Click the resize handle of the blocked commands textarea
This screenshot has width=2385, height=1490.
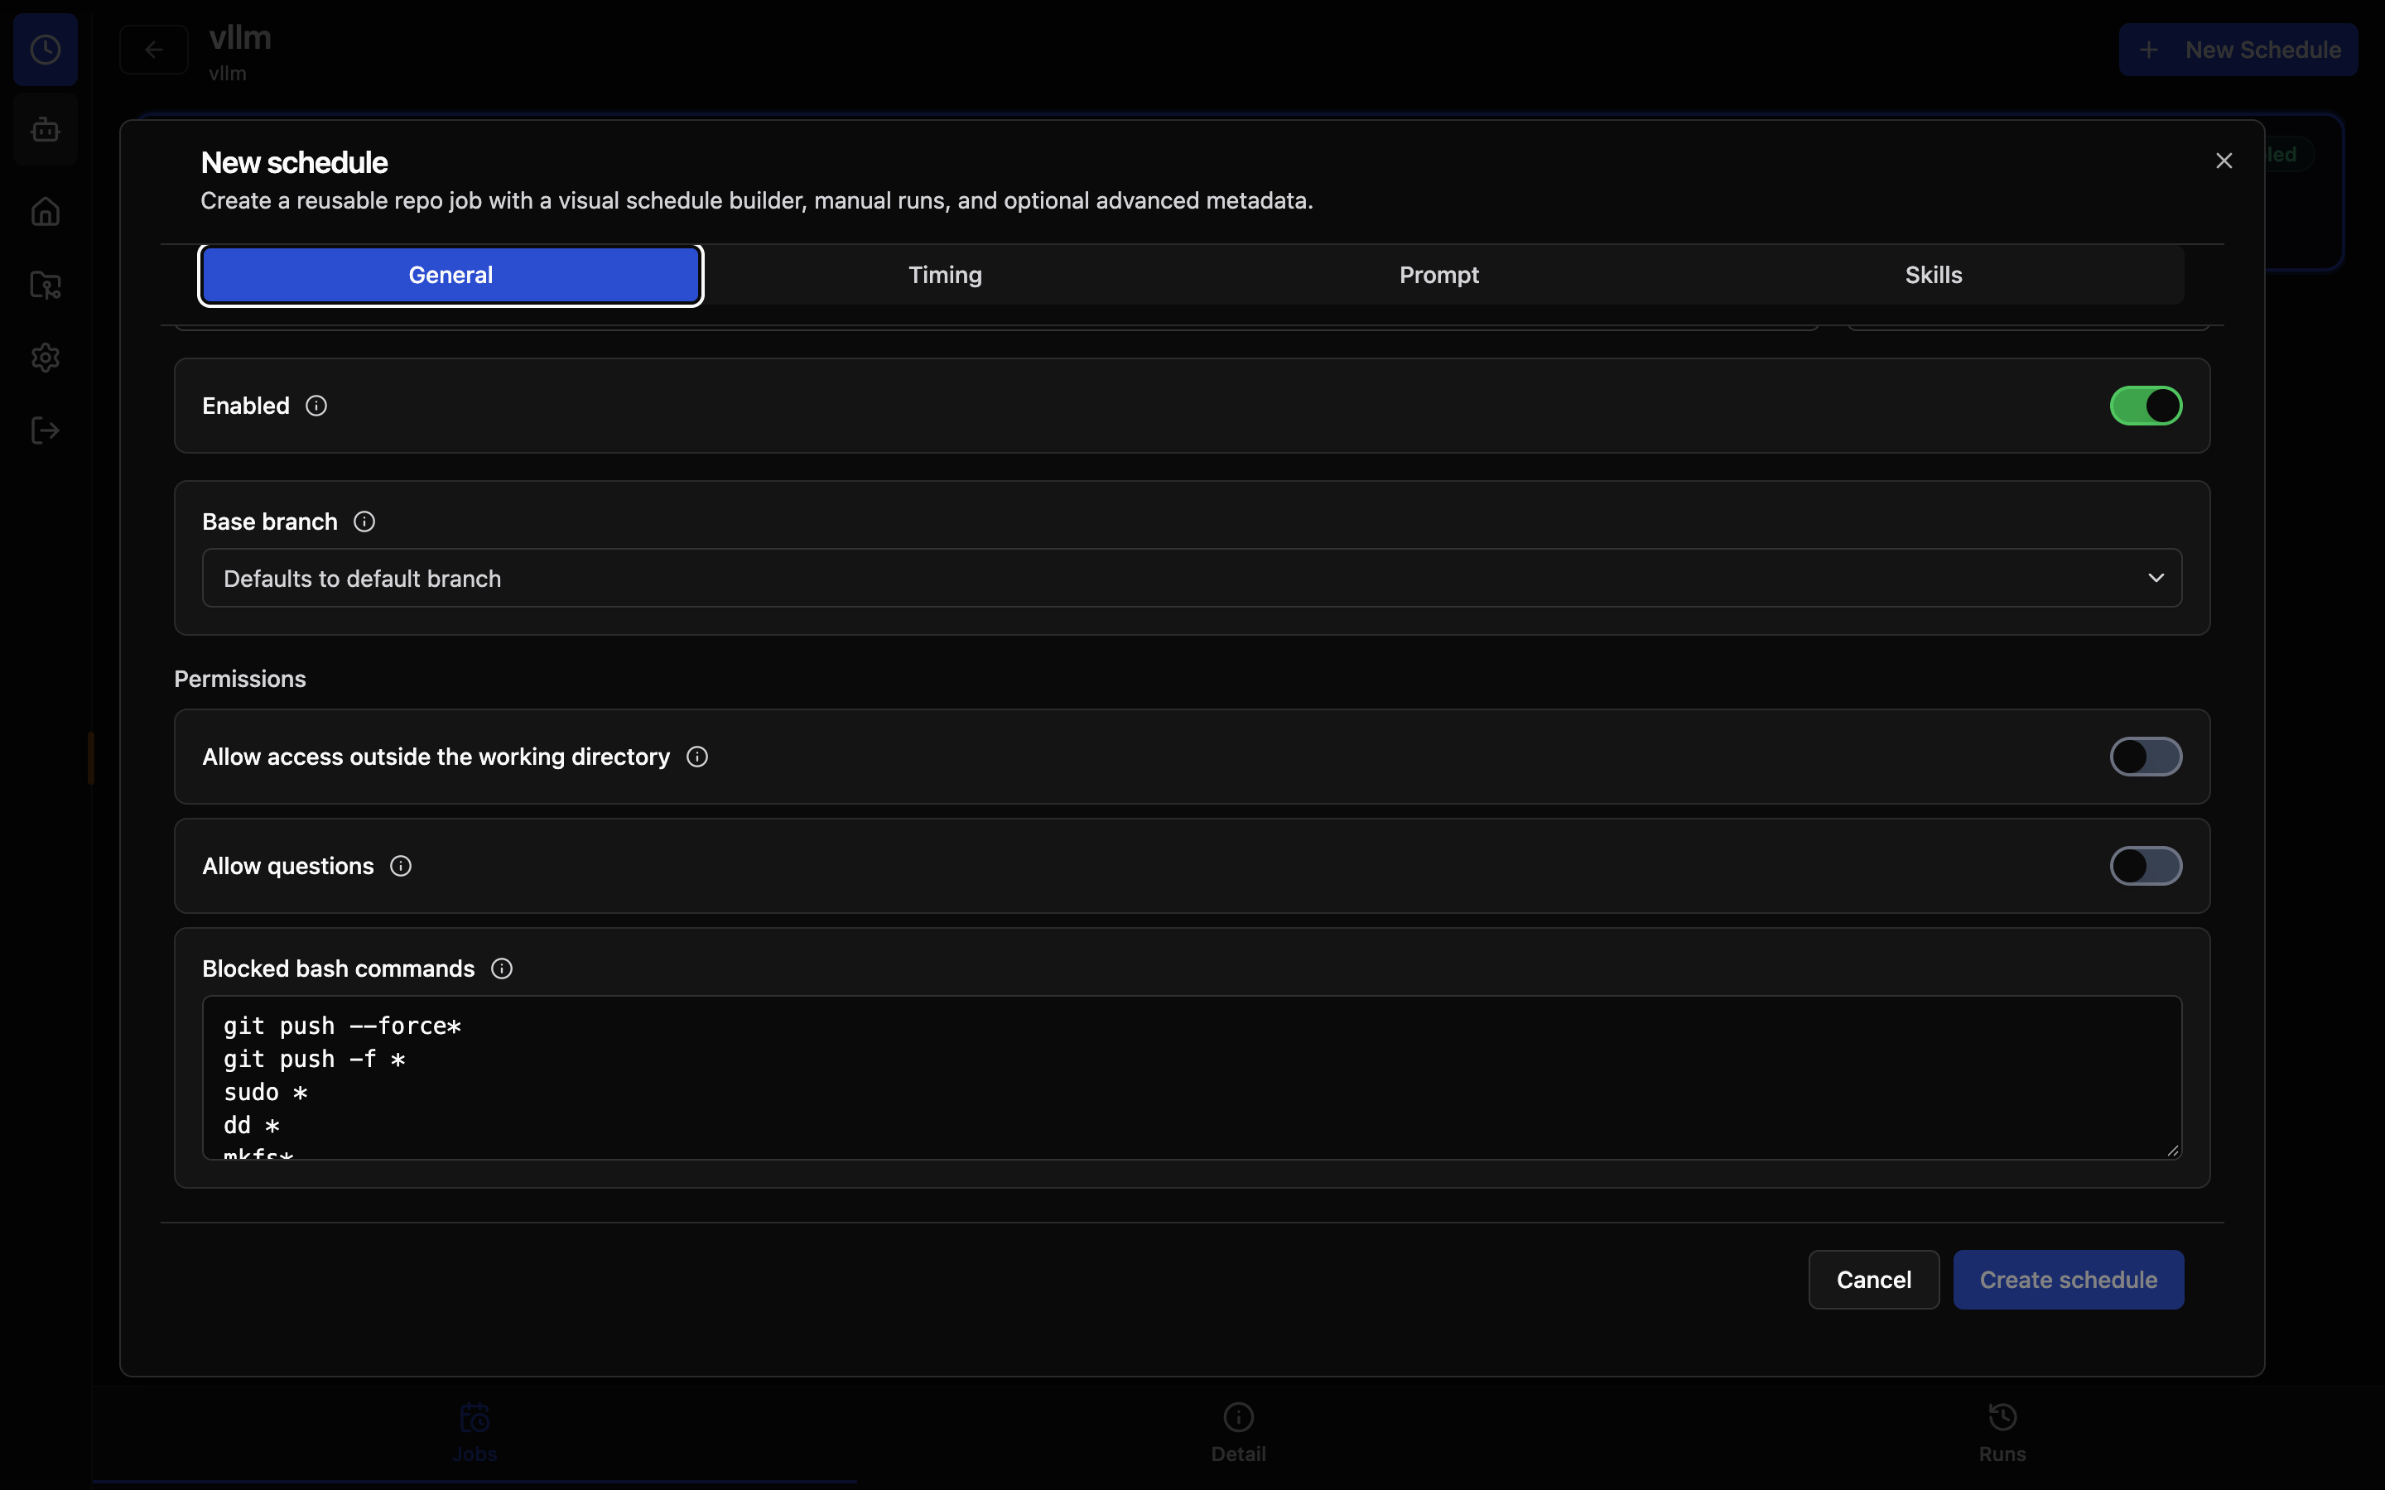point(2172,1150)
